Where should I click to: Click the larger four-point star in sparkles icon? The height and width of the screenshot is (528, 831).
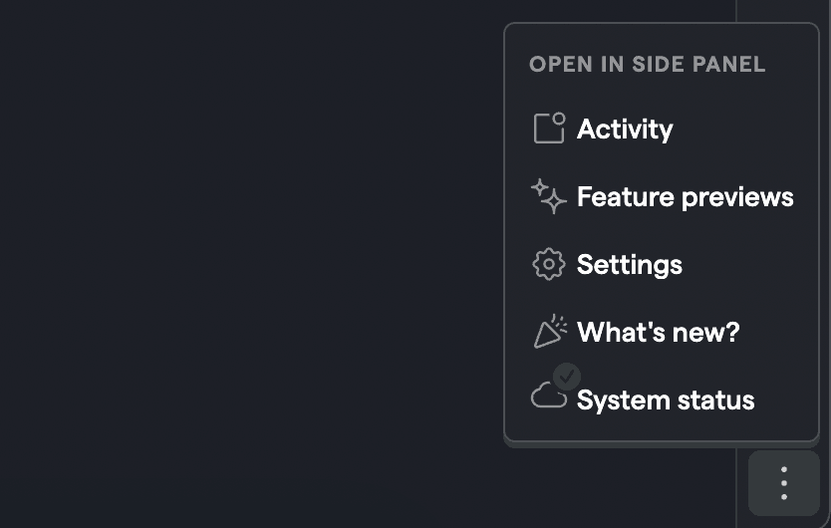(x=554, y=201)
